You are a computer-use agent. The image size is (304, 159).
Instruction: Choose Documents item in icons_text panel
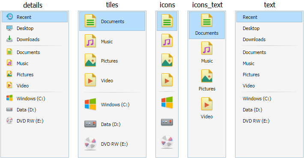click(207, 25)
